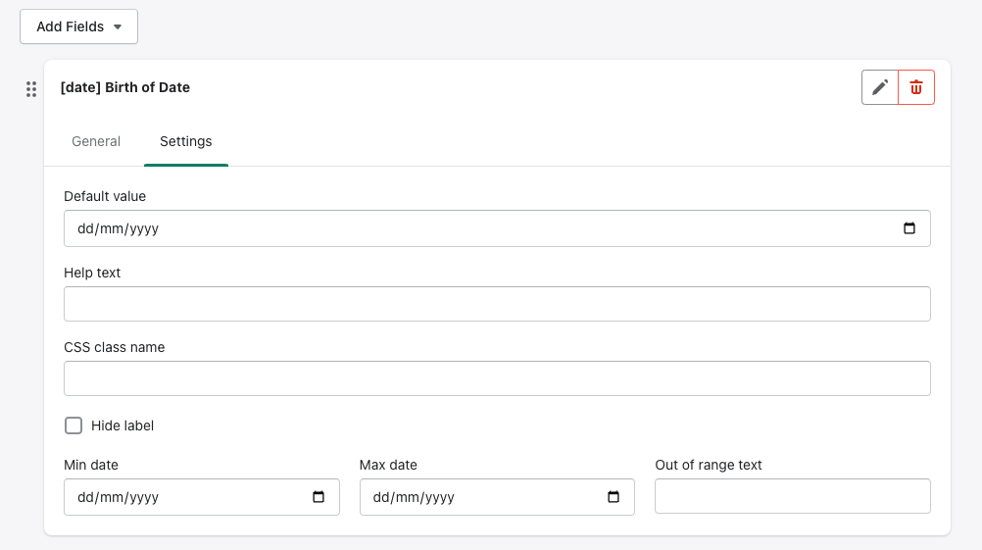Viewport: 982px width, 550px height.
Task: Focus the Help text input box
Action: pyautogui.click(x=497, y=304)
